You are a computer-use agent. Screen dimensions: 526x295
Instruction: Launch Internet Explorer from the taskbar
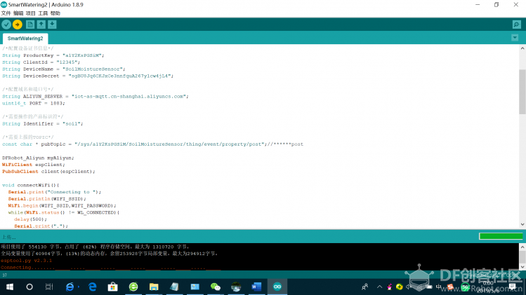point(70,287)
